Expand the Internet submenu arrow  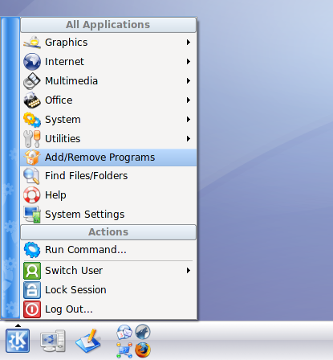click(x=189, y=62)
